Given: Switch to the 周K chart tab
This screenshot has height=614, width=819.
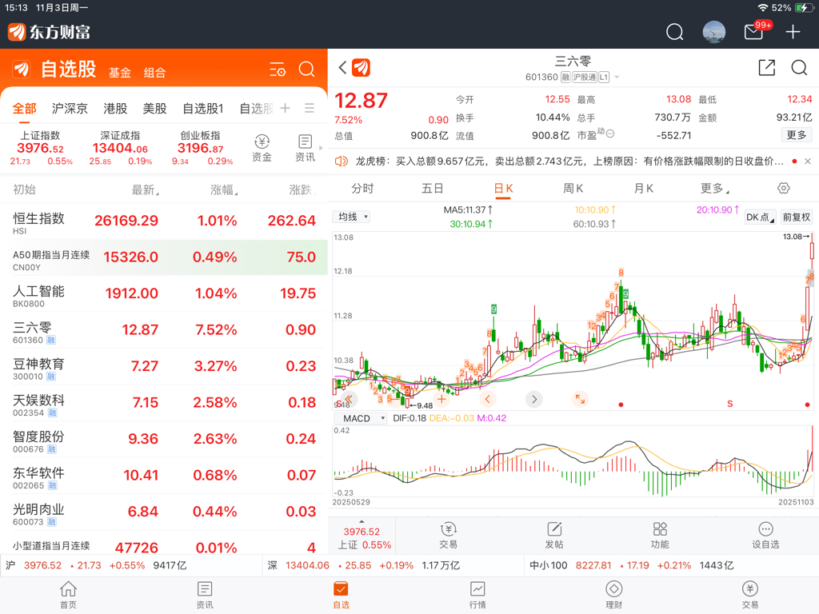Looking at the screenshot, I should coord(573,189).
